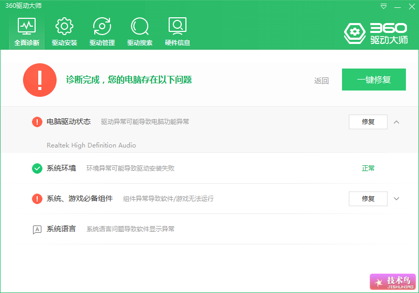Click the 电脑驱动状态 label
The image size is (419, 293).
pos(69,122)
